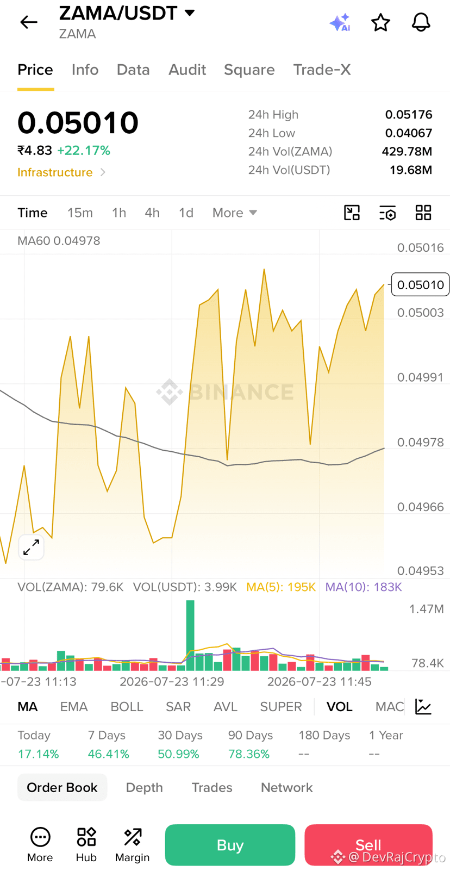Enable the MAC indicator
The image size is (450, 871).
click(390, 706)
